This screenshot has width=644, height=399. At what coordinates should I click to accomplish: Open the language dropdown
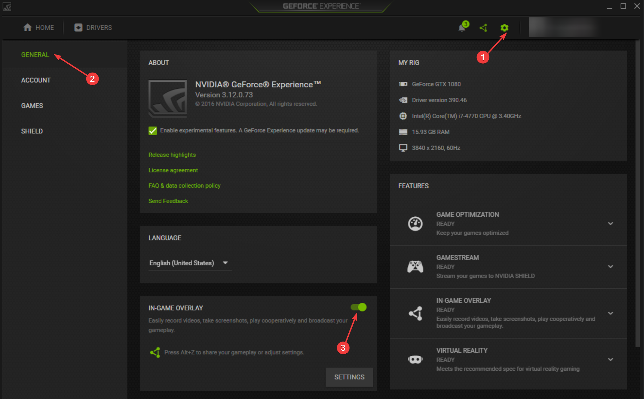[x=190, y=263]
